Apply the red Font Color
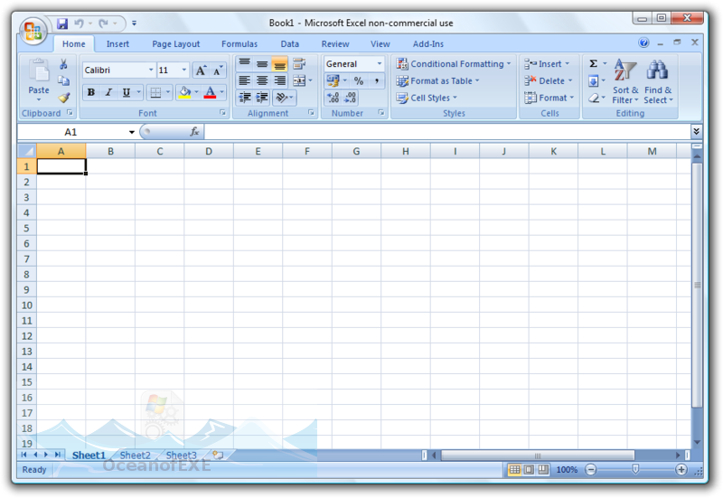This screenshot has width=723, height=498. [211, 93]
